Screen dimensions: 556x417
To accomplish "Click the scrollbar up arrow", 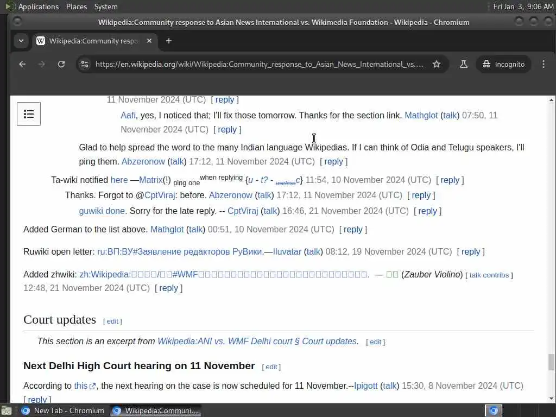I will pyautogui.click(x=551, y=100).
